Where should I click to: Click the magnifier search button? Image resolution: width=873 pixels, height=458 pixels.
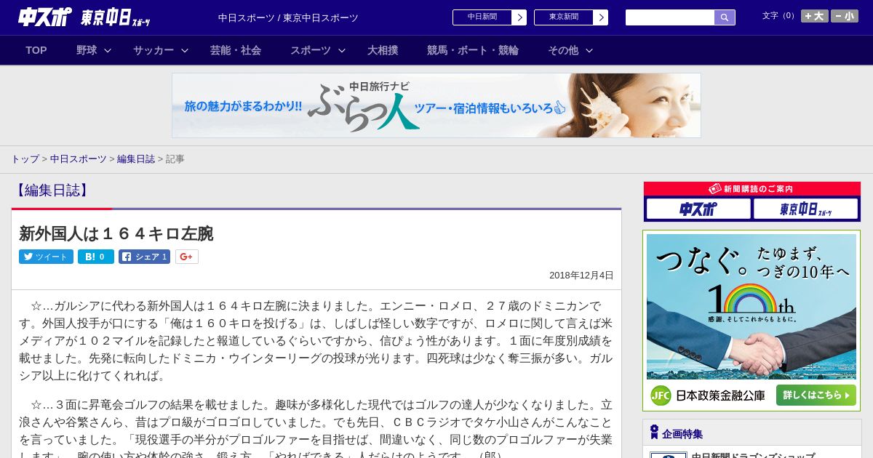[725, 17]
